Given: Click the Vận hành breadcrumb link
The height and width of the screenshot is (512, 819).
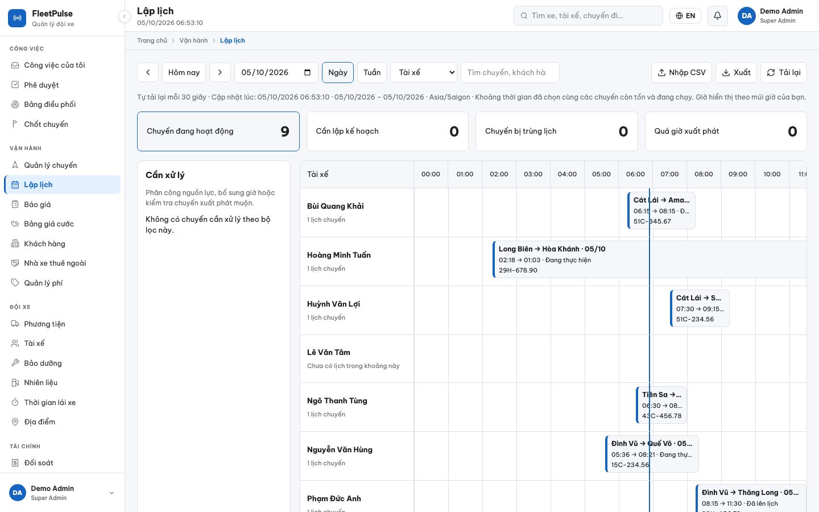Looking at the screenshot, I should 193,40.
